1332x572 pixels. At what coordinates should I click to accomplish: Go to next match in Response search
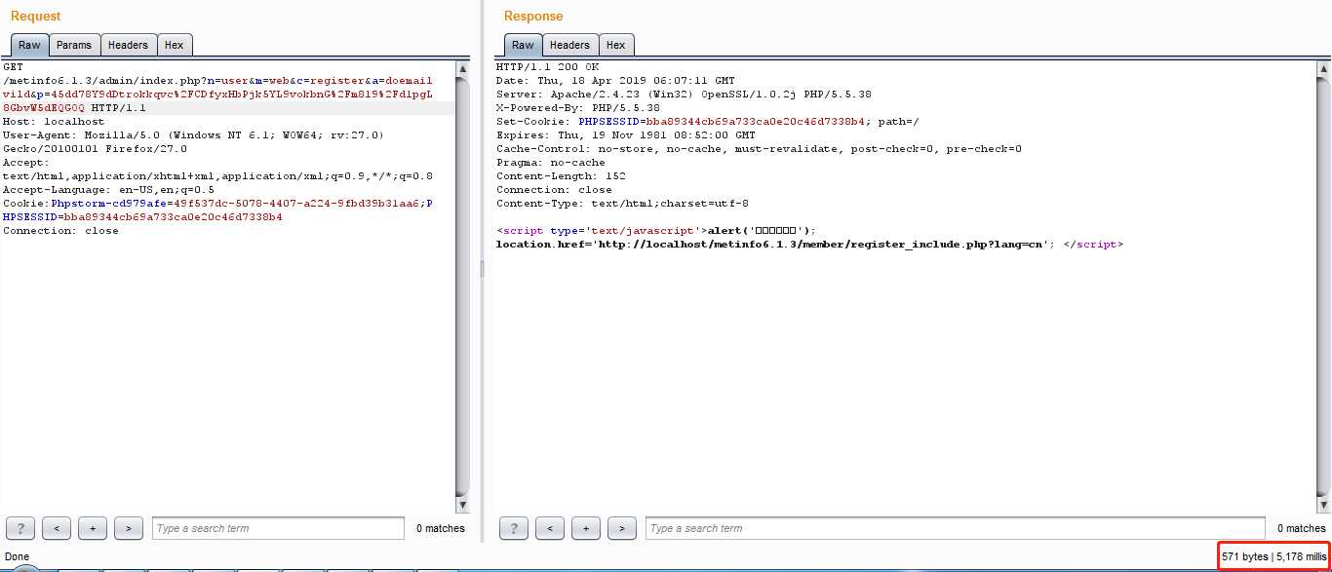[622, 528]
